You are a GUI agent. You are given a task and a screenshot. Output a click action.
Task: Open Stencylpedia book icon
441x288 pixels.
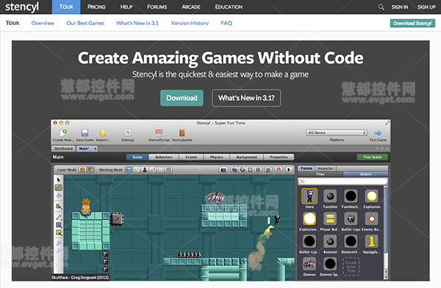click(x=182, y=133)
